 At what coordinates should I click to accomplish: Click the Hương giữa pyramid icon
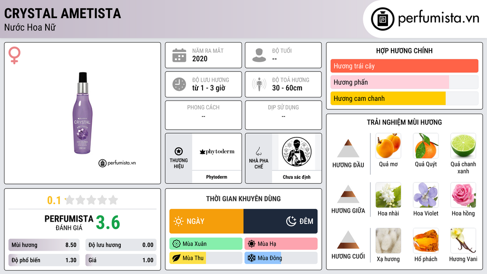coord(348,194)
